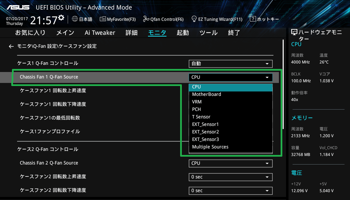Click the back arrow in breadcrumb

pos(11,46)
